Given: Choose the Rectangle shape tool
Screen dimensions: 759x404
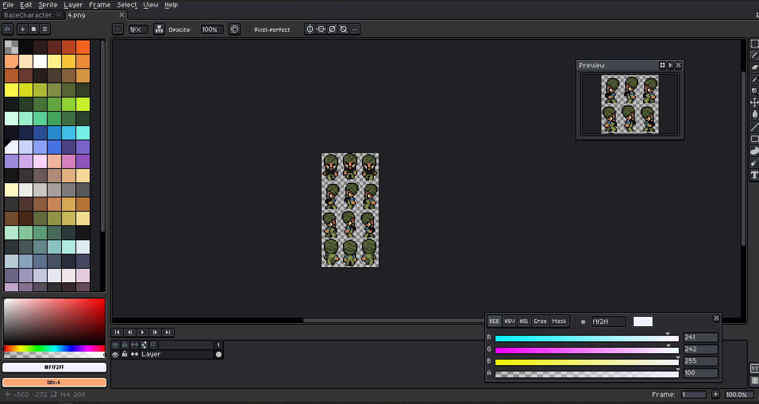Looking at the screenshot, I should (754, 139).
